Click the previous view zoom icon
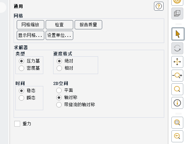This screenshot has width=185, height=144. [x=177, y=136]
